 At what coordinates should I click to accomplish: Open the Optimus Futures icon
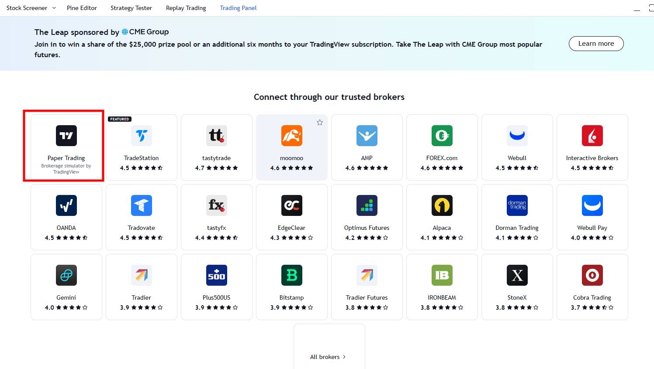pos(367,205)
